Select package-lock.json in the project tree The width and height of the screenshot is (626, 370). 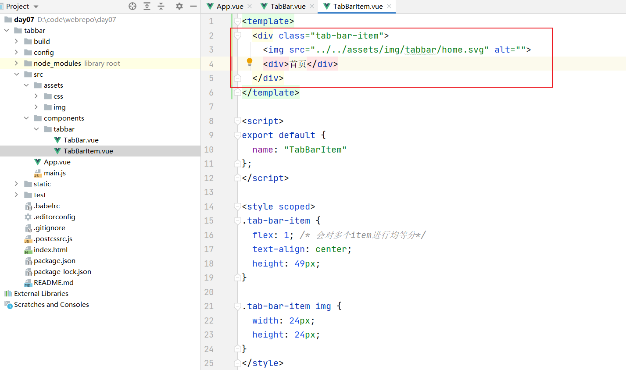pos(63,271)
